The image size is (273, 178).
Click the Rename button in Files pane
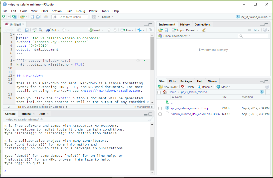pos(205,87)
